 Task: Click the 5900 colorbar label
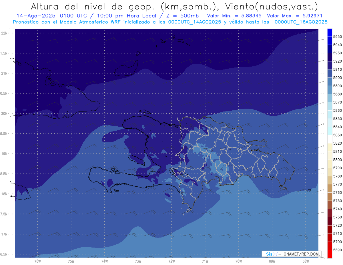pos(337,78)
